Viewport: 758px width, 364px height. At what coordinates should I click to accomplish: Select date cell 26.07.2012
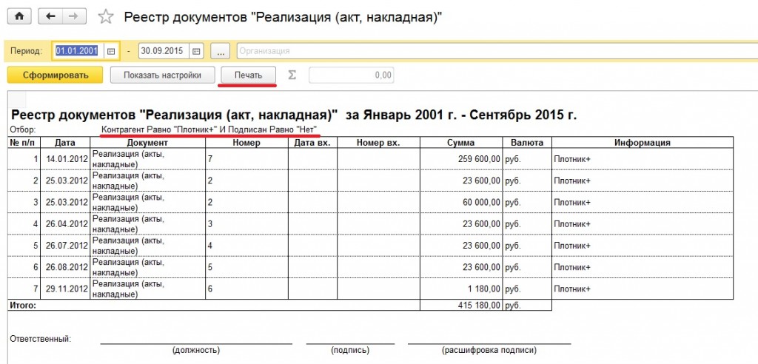(x=65, y=246)
